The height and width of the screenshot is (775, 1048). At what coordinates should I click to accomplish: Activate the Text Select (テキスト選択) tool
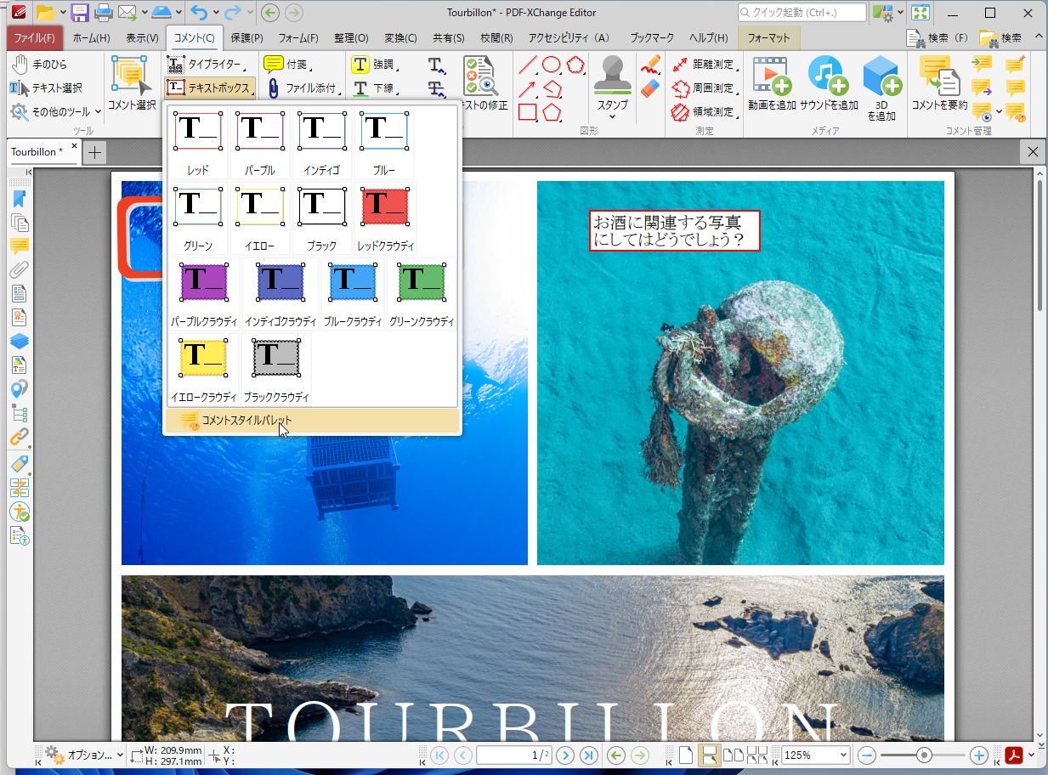47,88
